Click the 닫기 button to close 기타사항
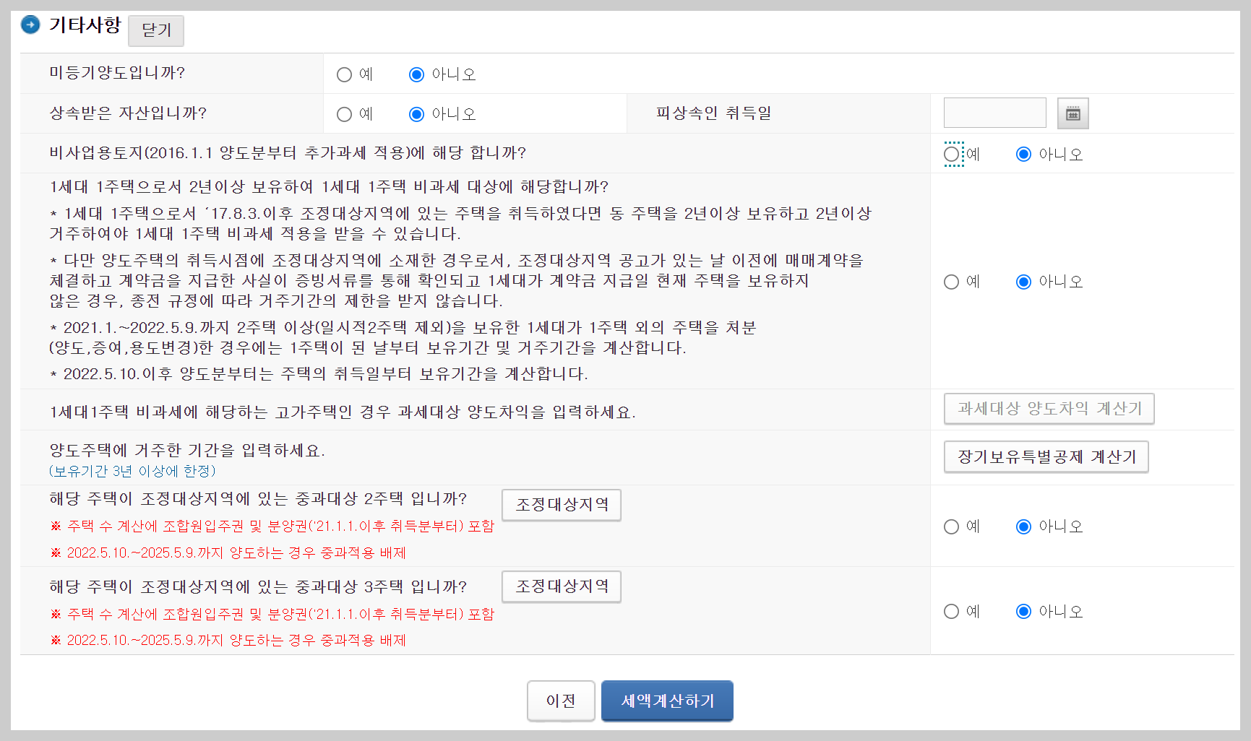Screen dimensions: 1251x741 [155, 30]
